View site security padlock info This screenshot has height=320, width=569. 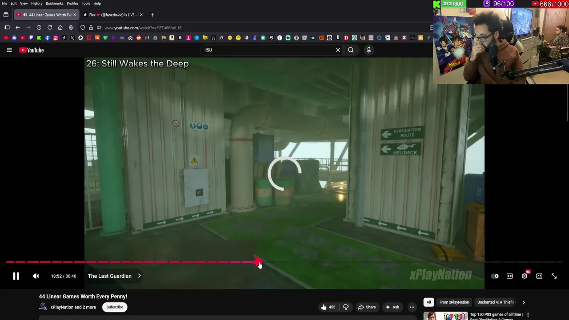pos(91,28)
